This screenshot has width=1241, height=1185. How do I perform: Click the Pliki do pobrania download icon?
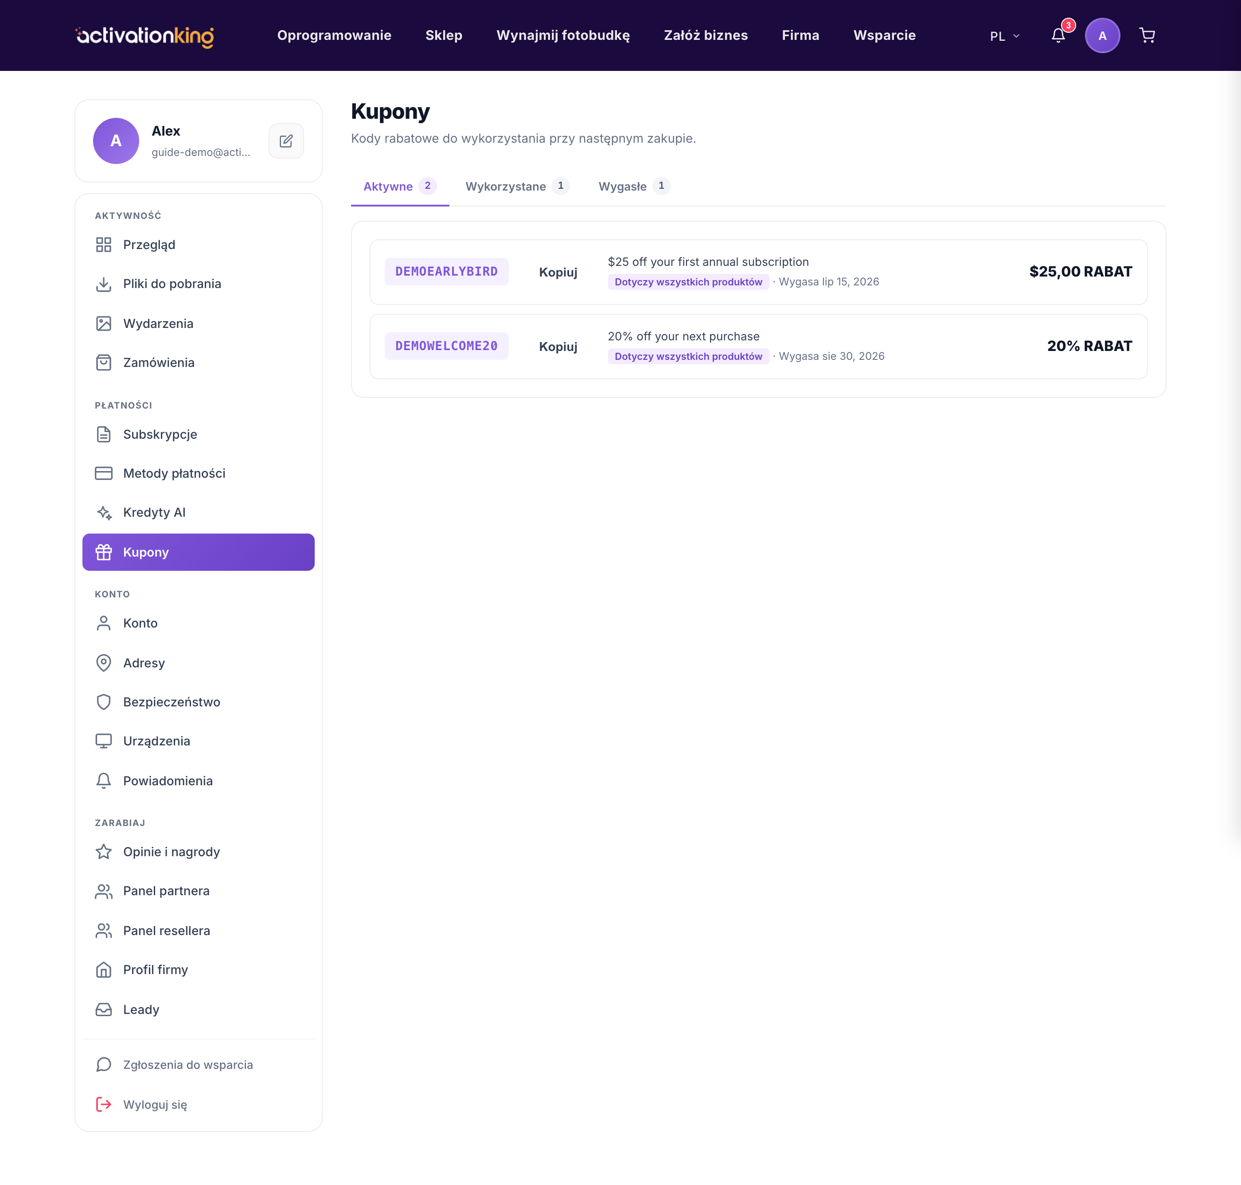point(104,284)
